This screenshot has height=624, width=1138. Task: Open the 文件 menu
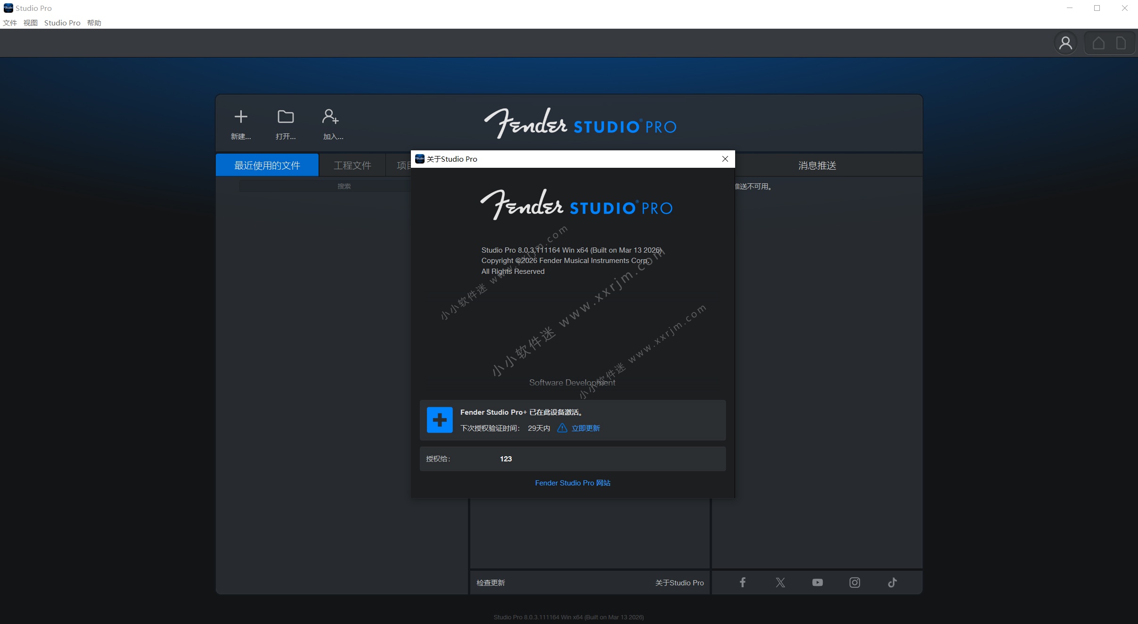coord(10,23)
